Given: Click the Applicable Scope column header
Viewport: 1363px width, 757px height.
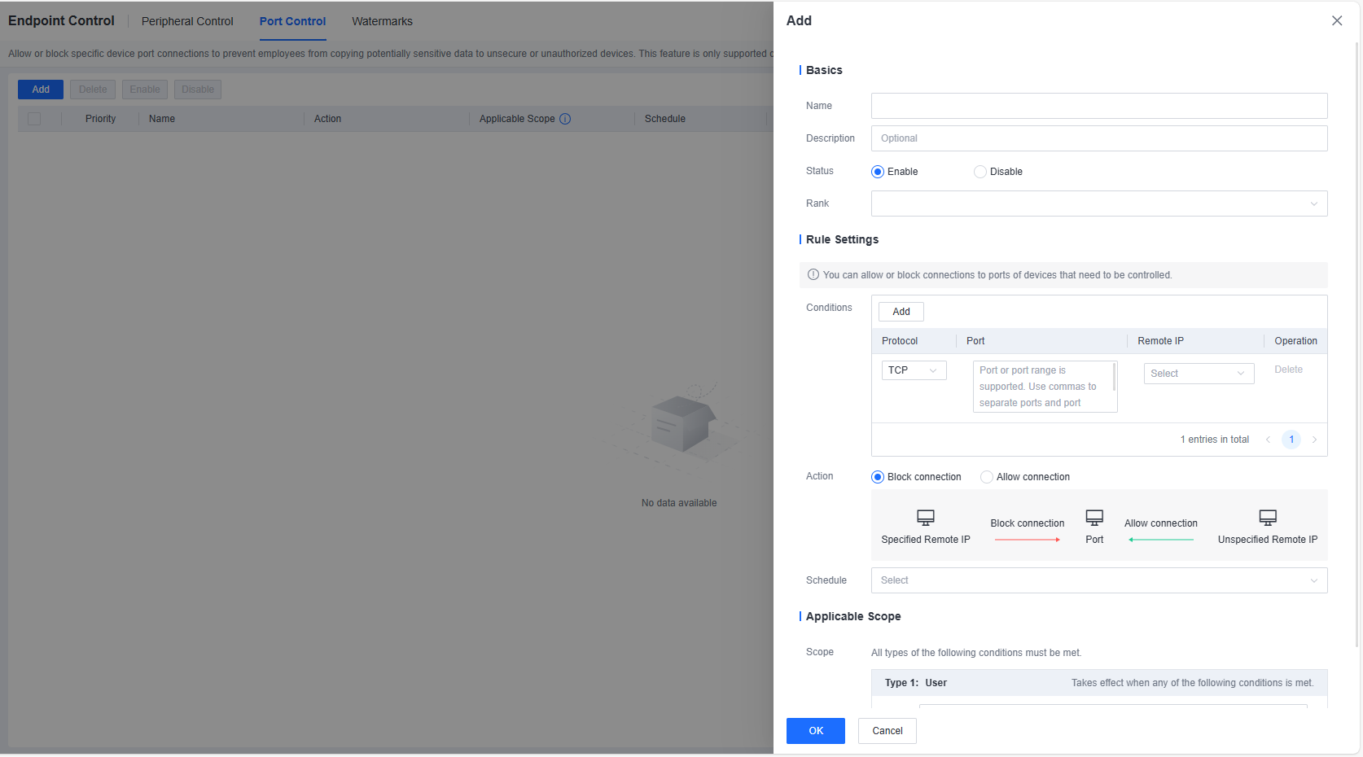Looking at the screenshot, I should pyautogui.click(x=517, y=119).
